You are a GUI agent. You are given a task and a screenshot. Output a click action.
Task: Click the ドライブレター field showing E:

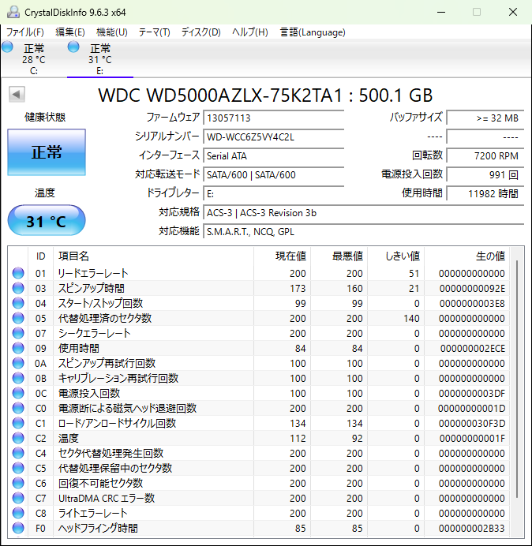pos(274,193)
